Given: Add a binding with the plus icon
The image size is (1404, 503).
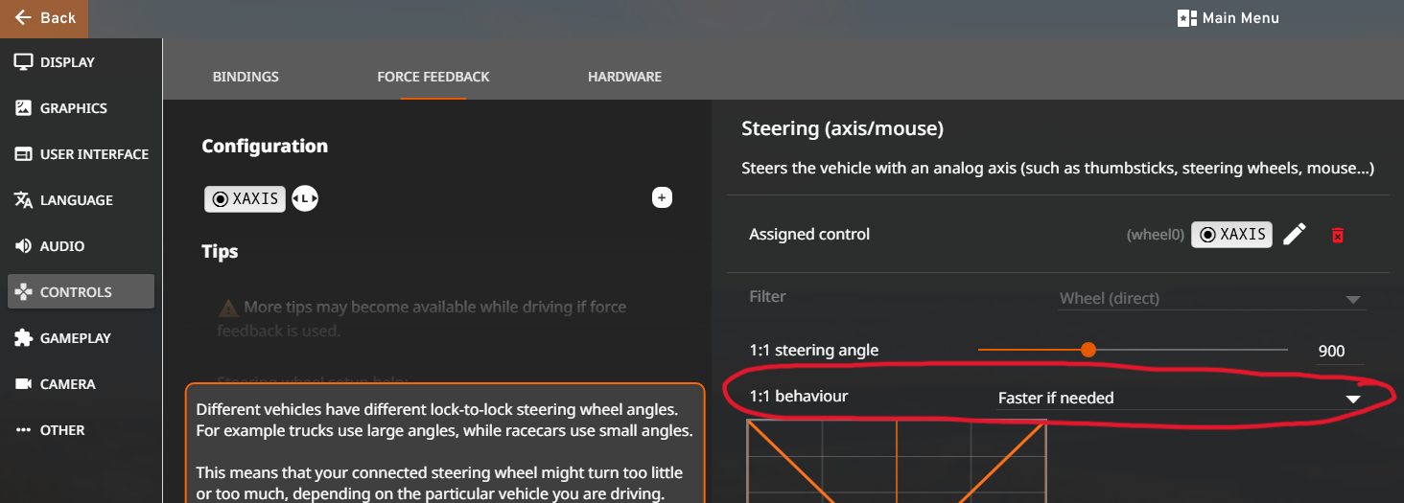Looking at the screenshot, I should (662, 198).
